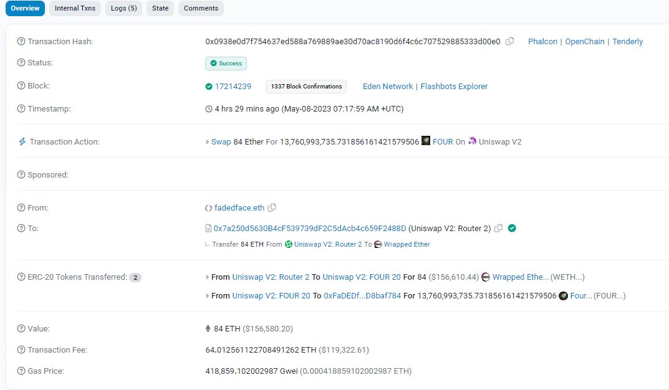Expand the second ERC-20 transfer row

tap(208, 296)
